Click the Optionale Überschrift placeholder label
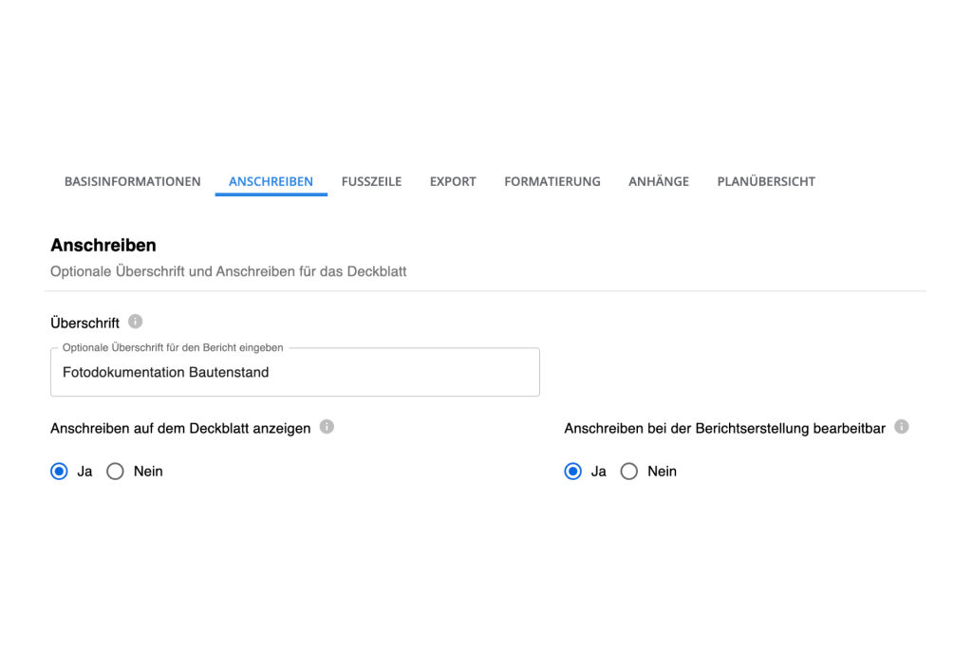 click(173, 347)
